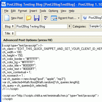
Task: Click the first script type="text/javascript" line
Action: tap(23, 45)
